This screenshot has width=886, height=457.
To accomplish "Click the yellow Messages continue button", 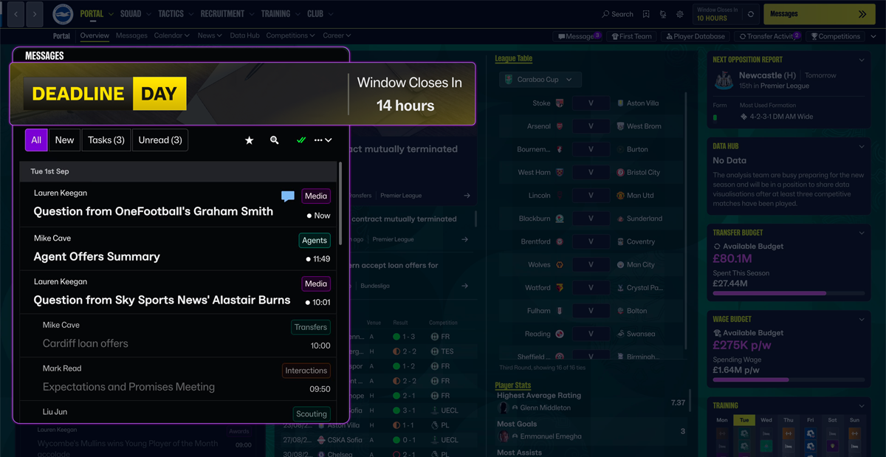I will point(820,14).
